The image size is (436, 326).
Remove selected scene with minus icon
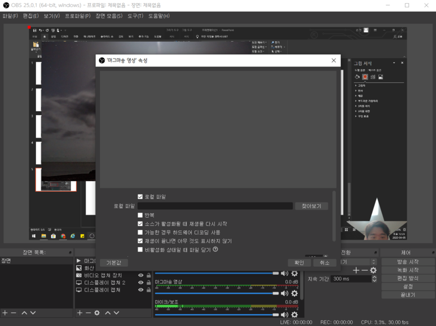click(14, 312)
